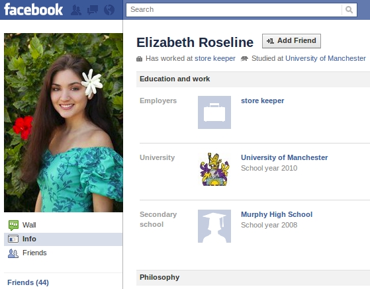Open the messages icon in header

coord(93,10)
